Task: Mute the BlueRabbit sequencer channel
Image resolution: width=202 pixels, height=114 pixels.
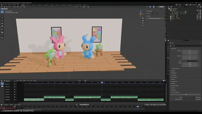Action: [x=15, y=100]
